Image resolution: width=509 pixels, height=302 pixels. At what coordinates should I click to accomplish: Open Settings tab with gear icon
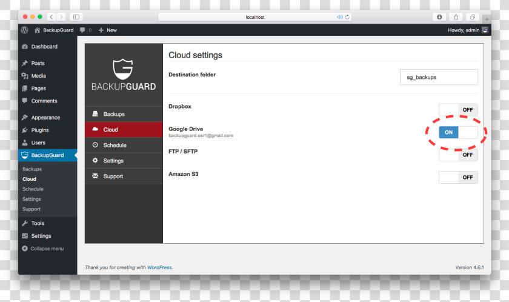pos(124,161)
